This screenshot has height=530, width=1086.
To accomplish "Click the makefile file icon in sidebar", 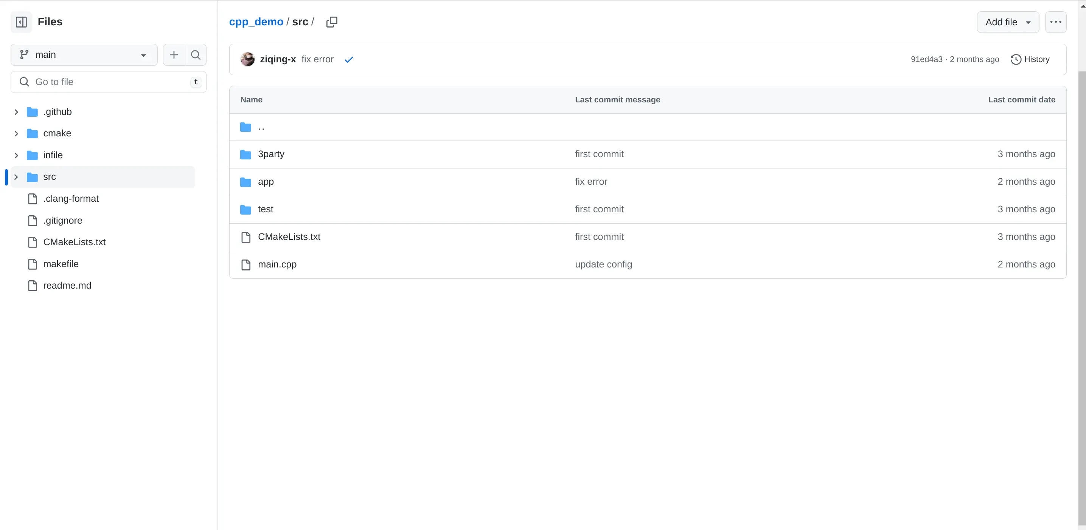I will (33, 264).
